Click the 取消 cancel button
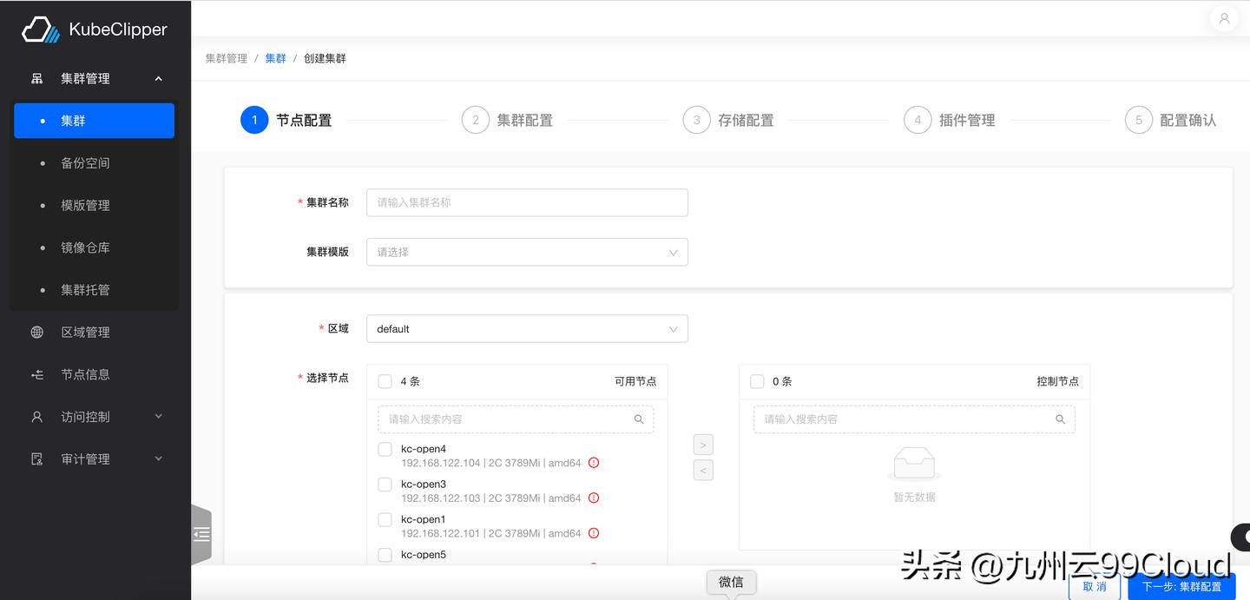 pyautogui.click(x=1095, y=586)
